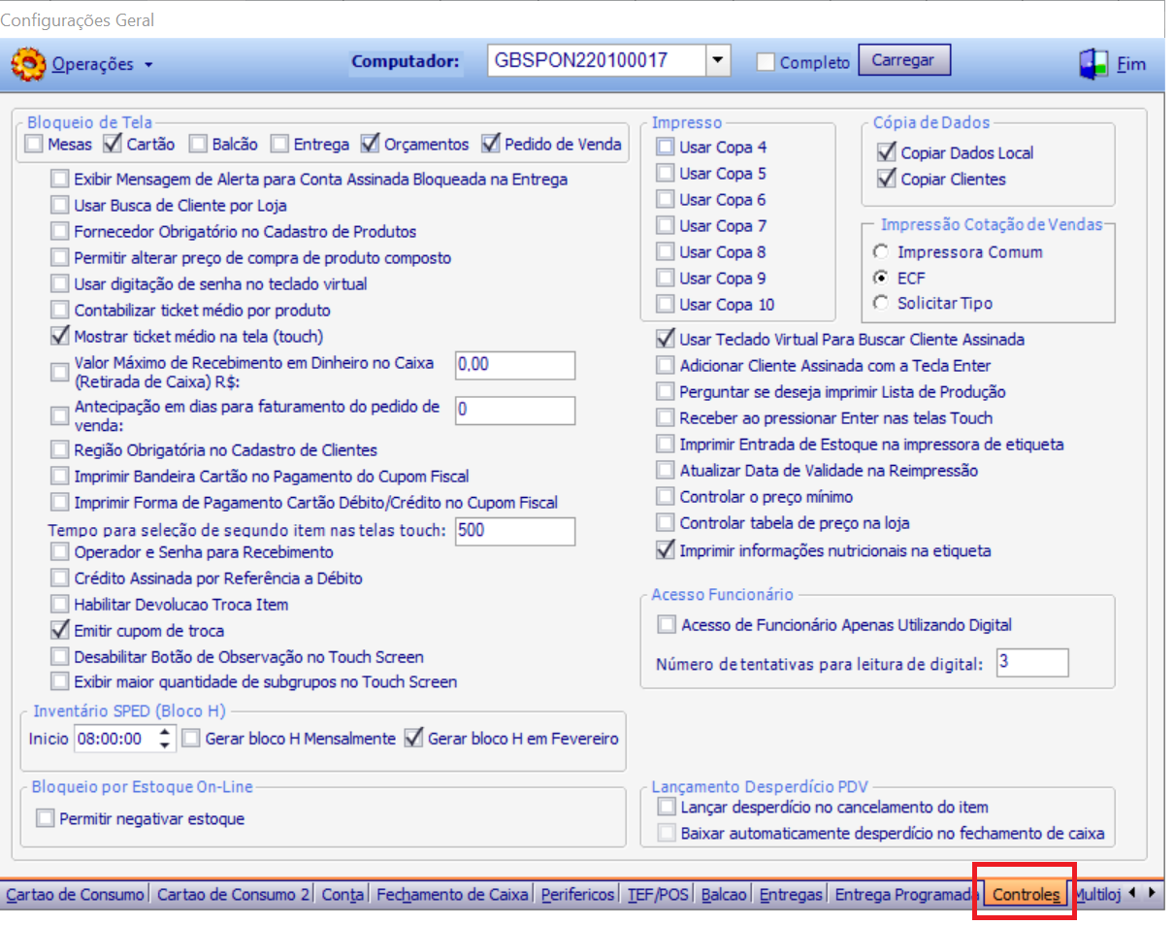Screen dimensions: 1174x925
Task: Enable the Mesas screen lock checkbox
Action: point(34,145)
